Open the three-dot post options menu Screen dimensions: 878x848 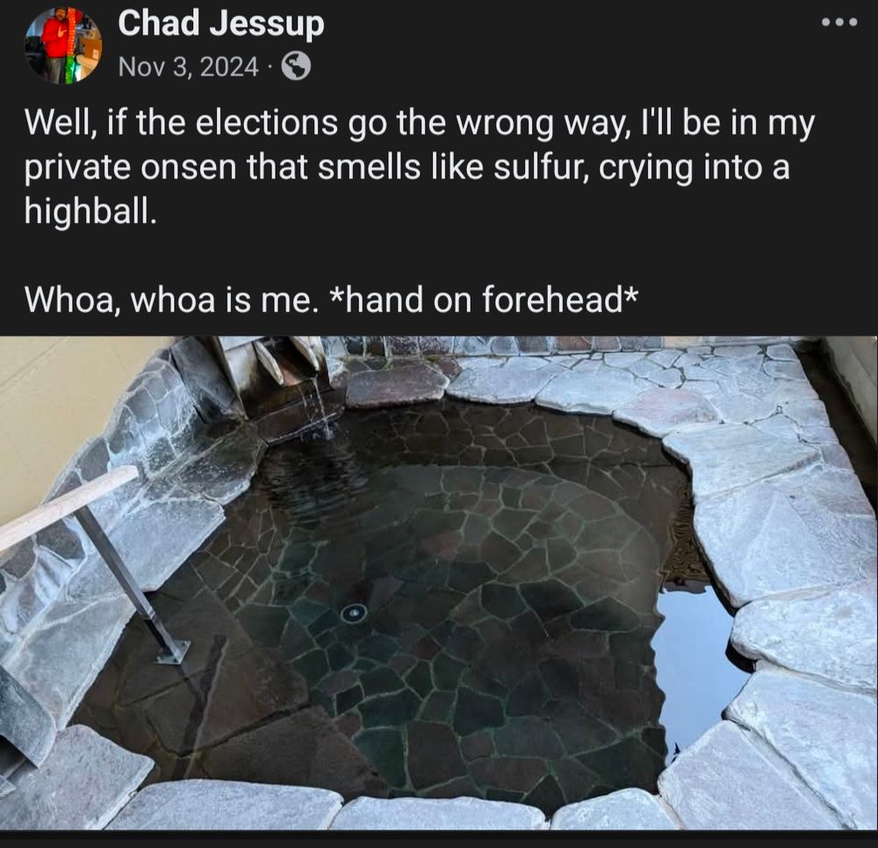pyautogui.click(x=839, y=23)
